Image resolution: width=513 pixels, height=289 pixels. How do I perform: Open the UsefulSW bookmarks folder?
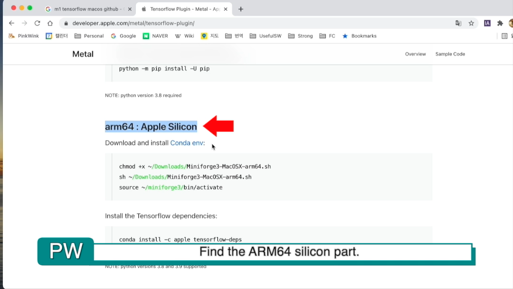coord(266,36)
